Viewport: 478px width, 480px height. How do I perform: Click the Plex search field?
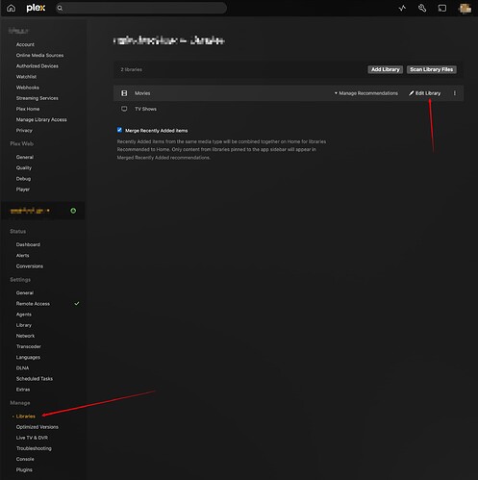coord(141,8)
